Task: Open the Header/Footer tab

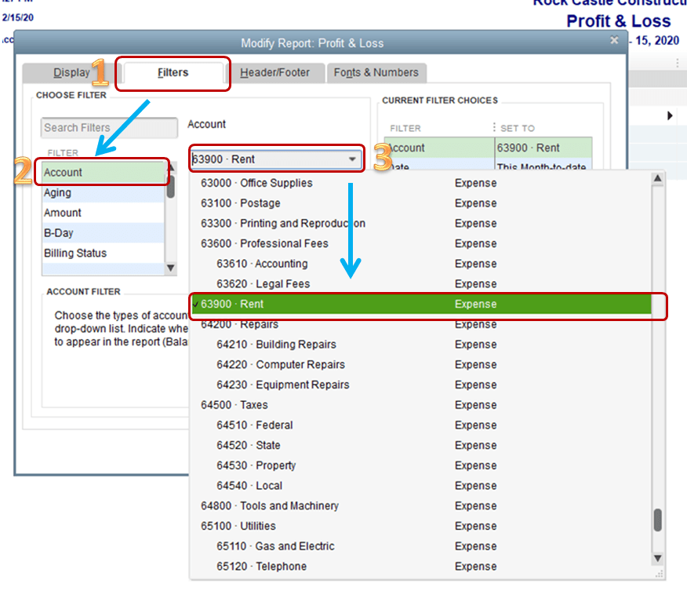Action: (278, 72)
